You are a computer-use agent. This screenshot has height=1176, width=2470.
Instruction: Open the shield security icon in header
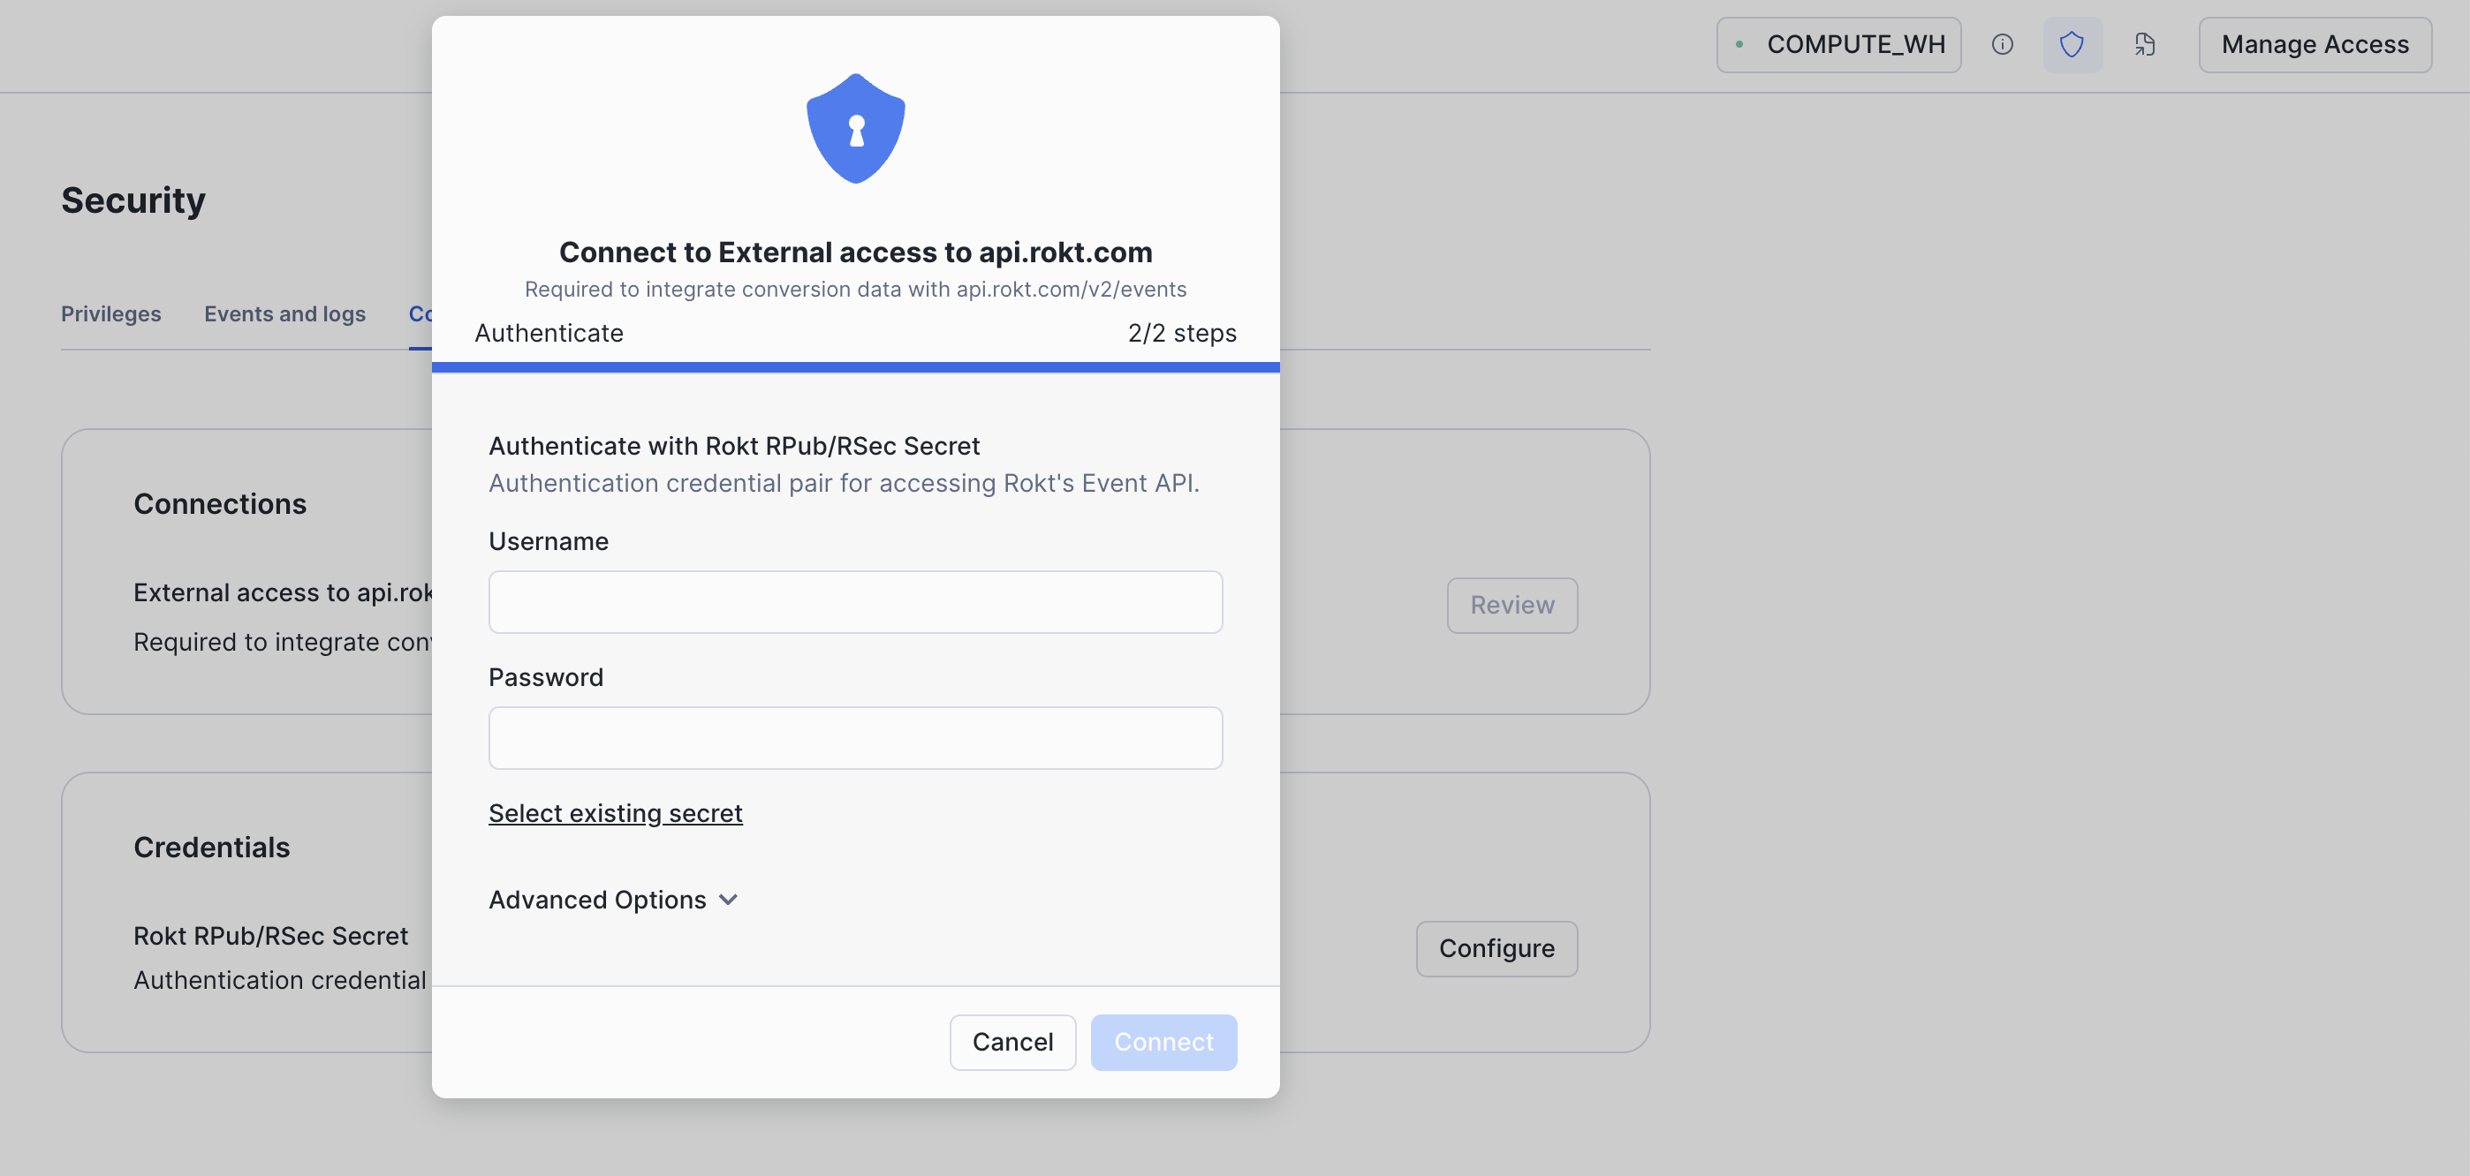[x=2072, y=44]
